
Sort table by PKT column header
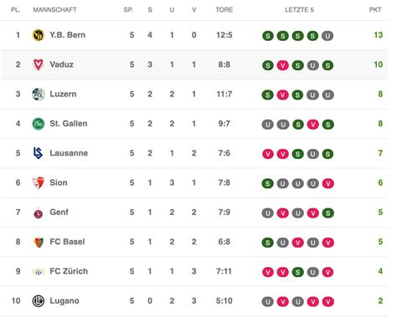pyautogui.click(x=375, y=10)
